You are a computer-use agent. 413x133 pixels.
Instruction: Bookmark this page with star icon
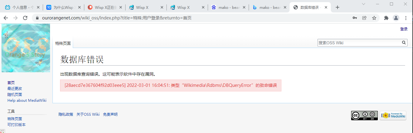[374, 18]
